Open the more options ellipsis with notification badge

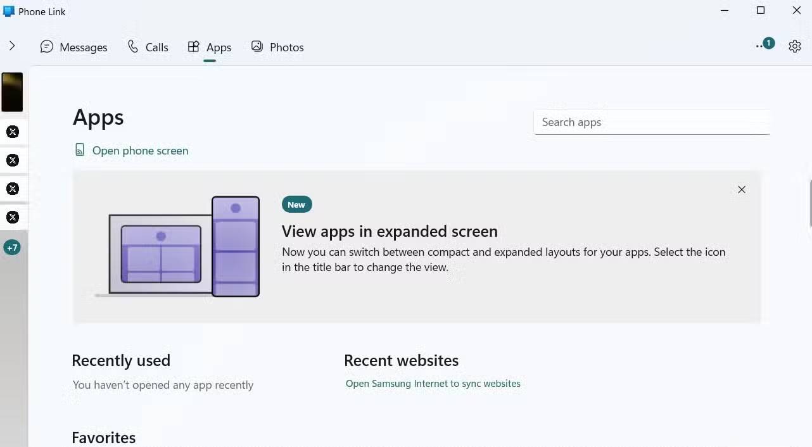[x=763, y=46]
